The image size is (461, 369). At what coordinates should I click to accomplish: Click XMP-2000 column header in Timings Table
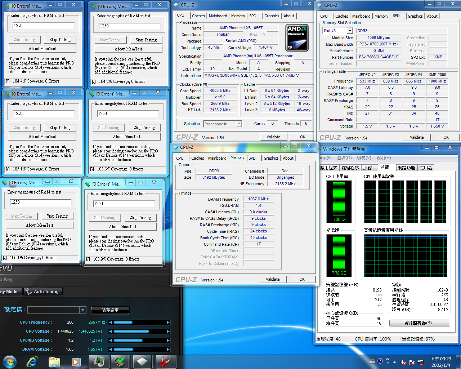pos(437,75)
